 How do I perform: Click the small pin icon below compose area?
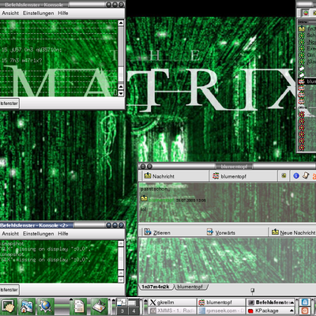[x=252, y=290]
